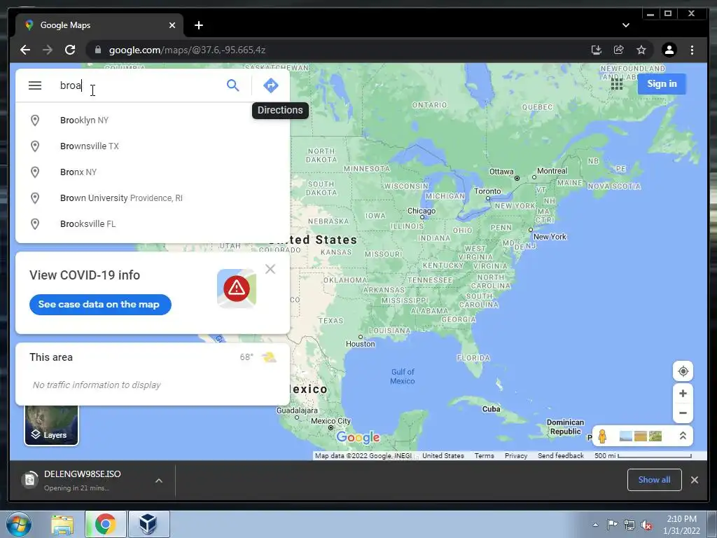Zoom in the map with plus
The width and height of the screenshot is (717, 538).
[683, 394]
